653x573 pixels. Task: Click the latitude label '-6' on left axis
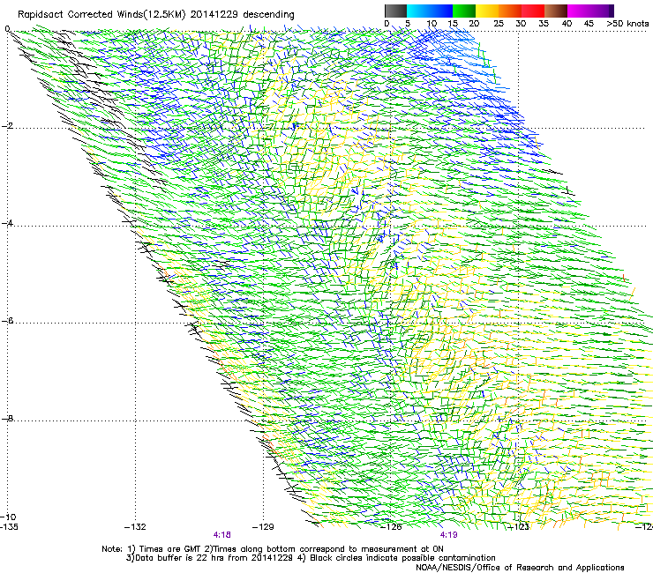point(7,321)
